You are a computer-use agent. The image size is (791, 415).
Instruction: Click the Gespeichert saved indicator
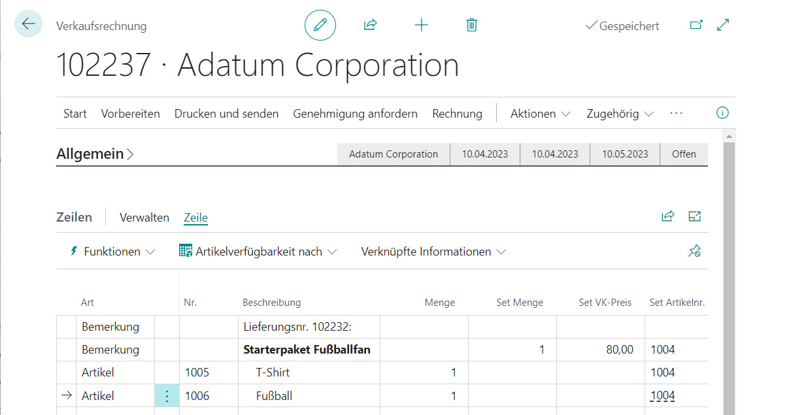[622, 26]
